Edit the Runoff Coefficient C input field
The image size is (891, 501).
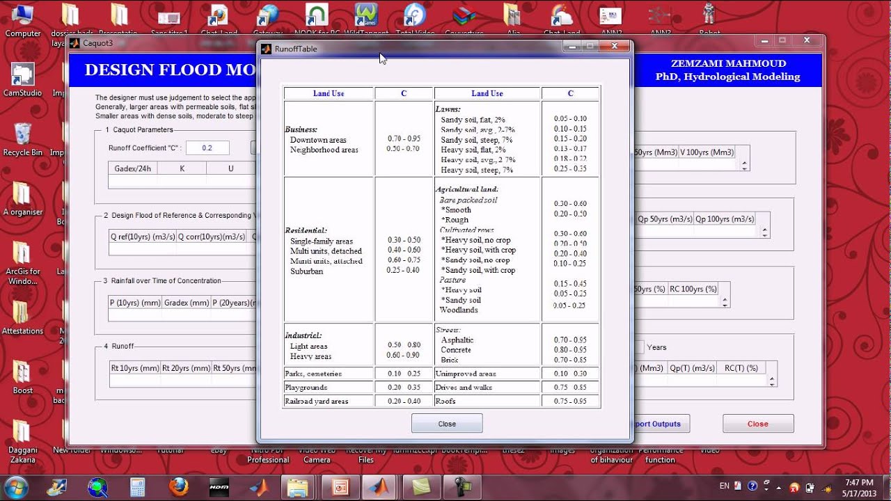coord(207,148)
